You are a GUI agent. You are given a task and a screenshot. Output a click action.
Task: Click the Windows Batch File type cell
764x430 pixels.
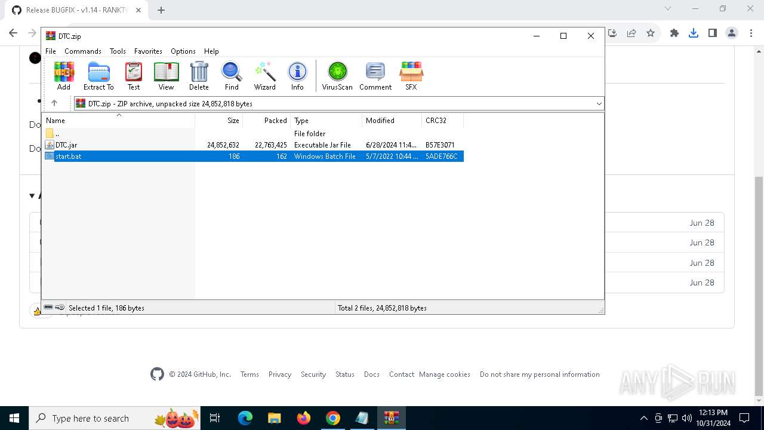(325, 156)
